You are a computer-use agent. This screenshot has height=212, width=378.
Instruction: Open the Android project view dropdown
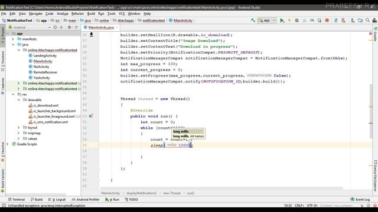[x=30, y=28]
